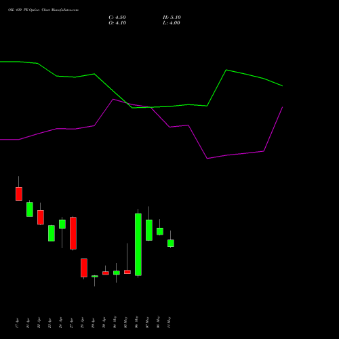Viewport: 339px width, 339px height.
Task: Click the red candle for 22 Apr
Action: (x=41, y=218)
